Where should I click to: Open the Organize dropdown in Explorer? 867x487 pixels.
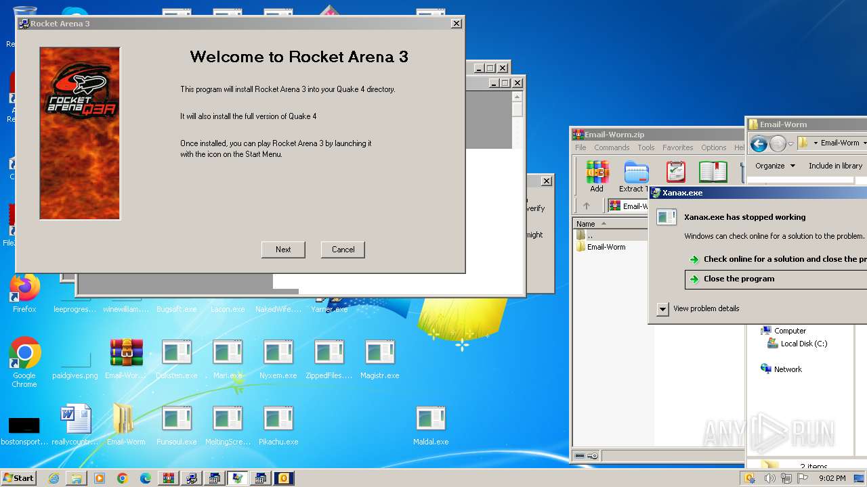pyautogui.click(x=775, y=166)
